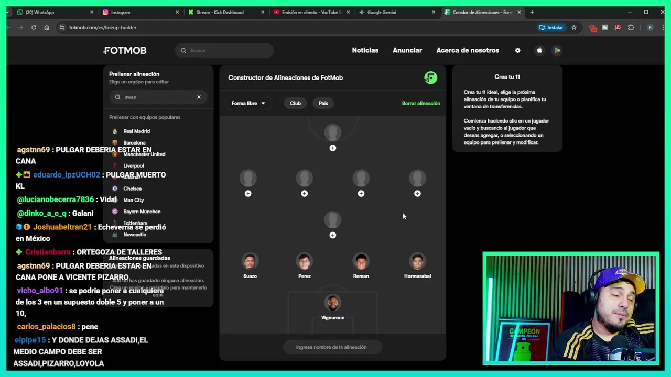Open 'Acerca de nosotros' menu
The height and width of the screenshot is (377, 671).
(x=468, y=50)
